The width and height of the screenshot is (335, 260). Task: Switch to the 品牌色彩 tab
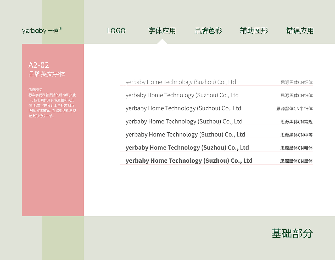[x=208, y=31]
